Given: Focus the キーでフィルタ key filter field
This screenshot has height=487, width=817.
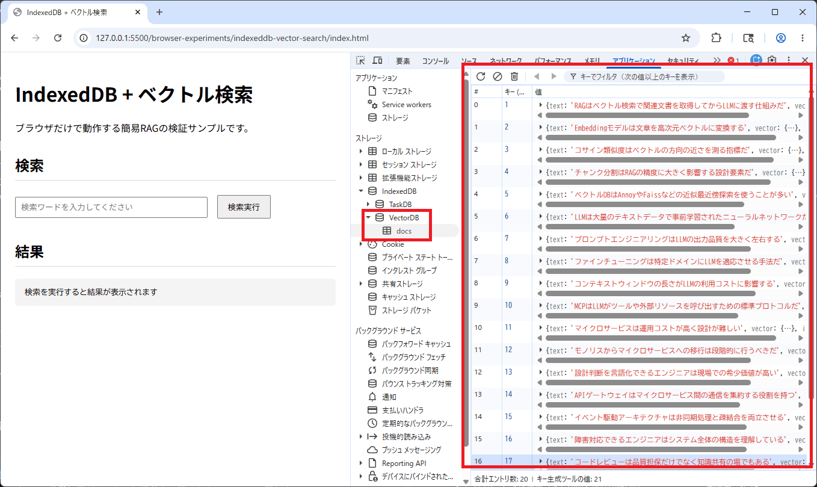Looking at the screenshot, I should (x=644, y=76).
